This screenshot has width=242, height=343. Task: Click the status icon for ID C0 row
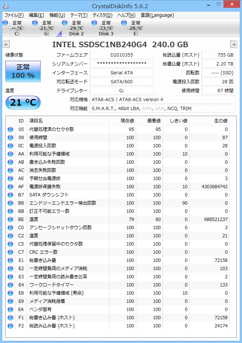click(10, 228)
